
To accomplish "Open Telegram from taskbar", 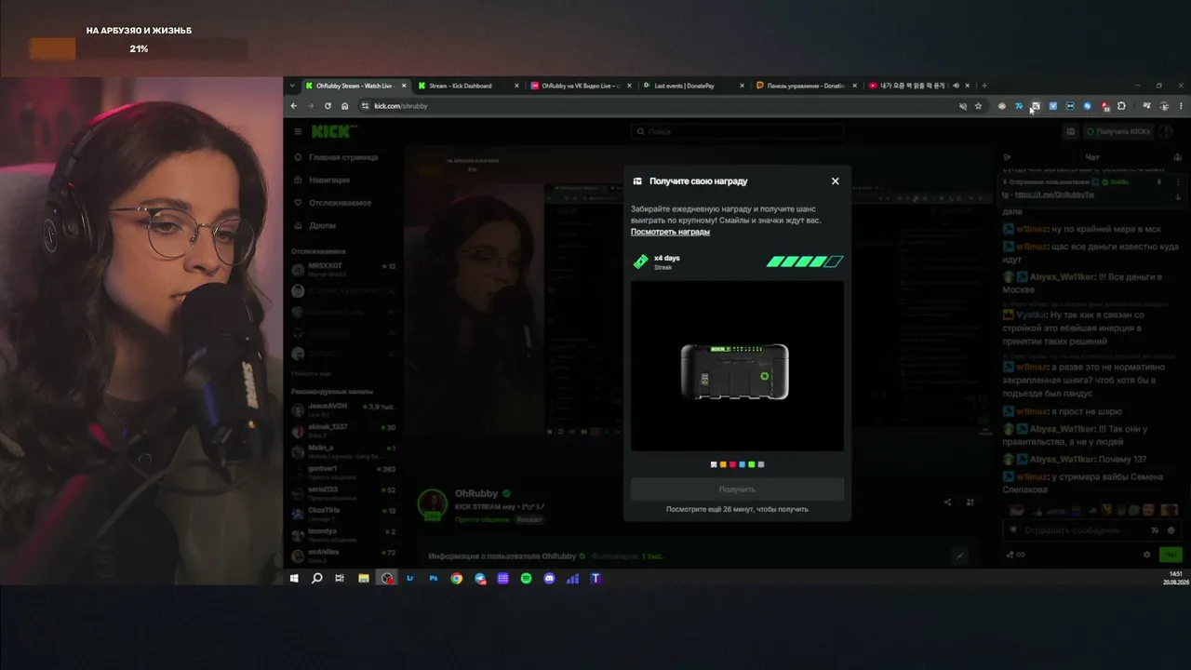I will 480,578.
